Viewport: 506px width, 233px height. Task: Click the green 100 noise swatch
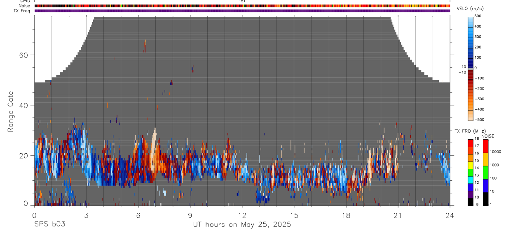tap(485, 172)
